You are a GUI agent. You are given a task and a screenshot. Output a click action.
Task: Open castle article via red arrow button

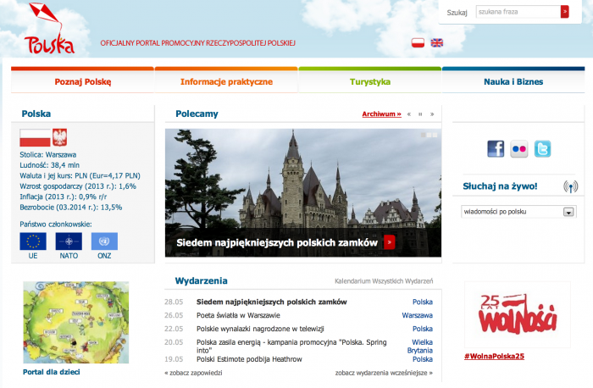389,242
